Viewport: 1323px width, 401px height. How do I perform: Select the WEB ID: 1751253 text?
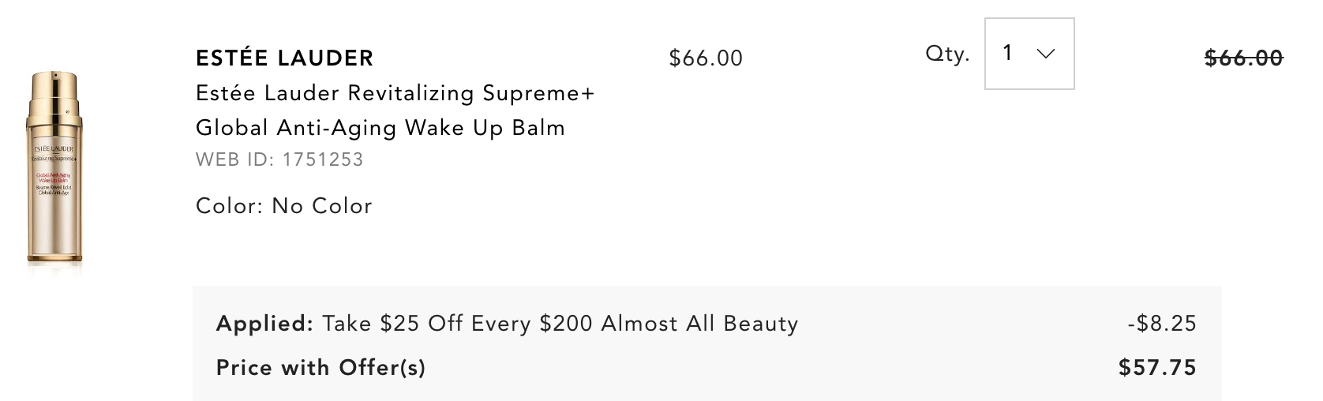click(279, 159)
